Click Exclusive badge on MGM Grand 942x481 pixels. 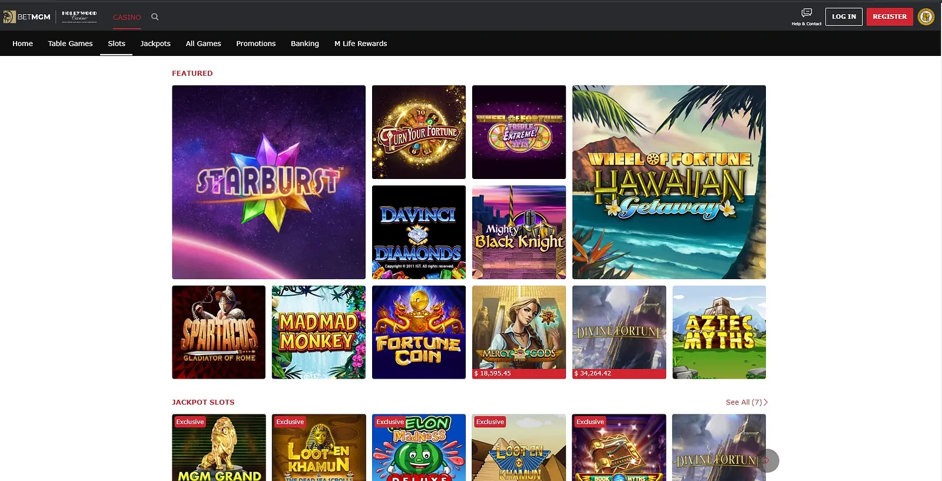point(190,422)
